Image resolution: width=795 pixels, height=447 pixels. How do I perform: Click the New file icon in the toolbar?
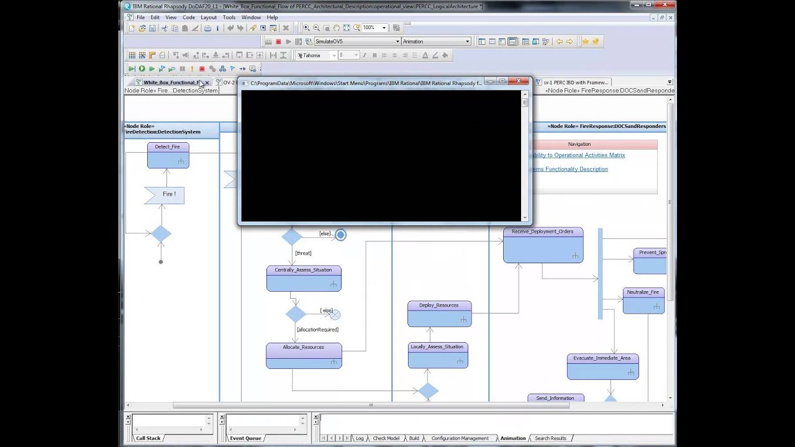[132, 28]
